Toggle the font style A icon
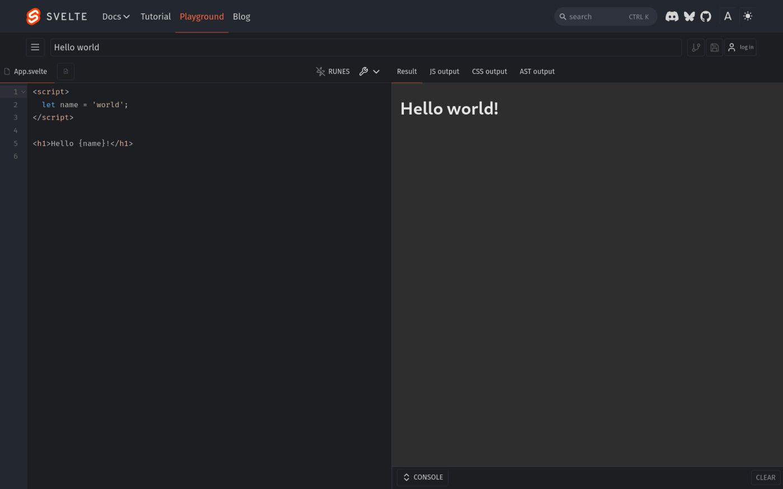783x489 pixels. (x=728, y=16)
